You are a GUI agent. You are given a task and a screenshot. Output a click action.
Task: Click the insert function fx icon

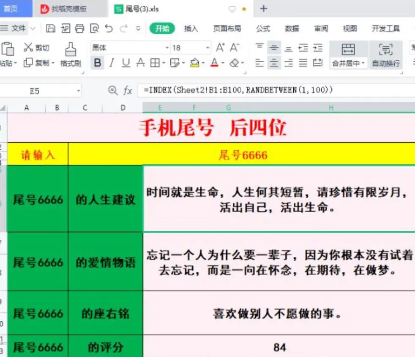(x=128, y=90)
